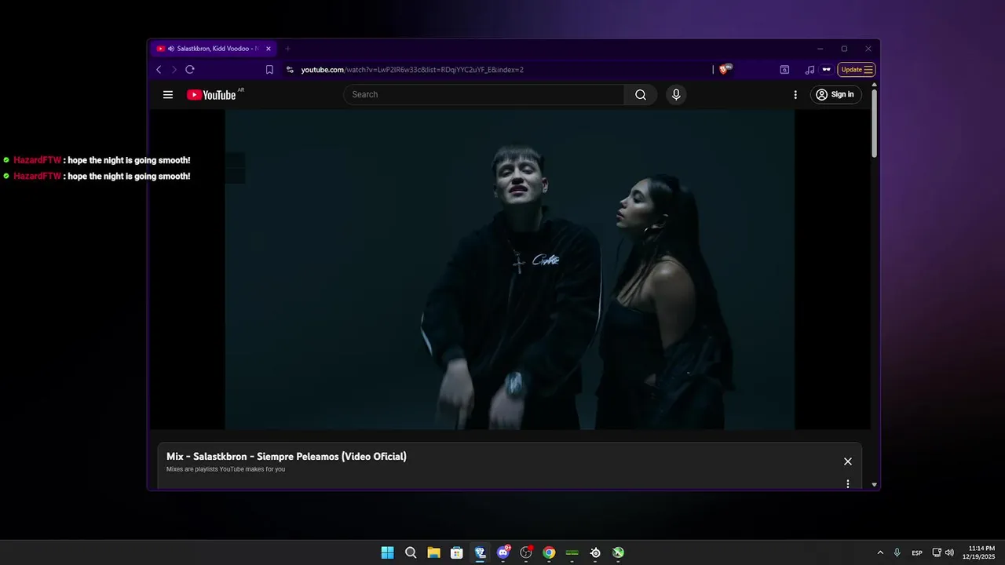This screenshot has height=565, width=1005.
Task: Click the YouTube search magnifier button
Action: (x=641, y=95)
